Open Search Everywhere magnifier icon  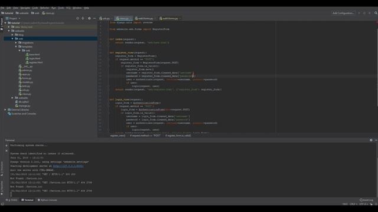pos(376,13)
